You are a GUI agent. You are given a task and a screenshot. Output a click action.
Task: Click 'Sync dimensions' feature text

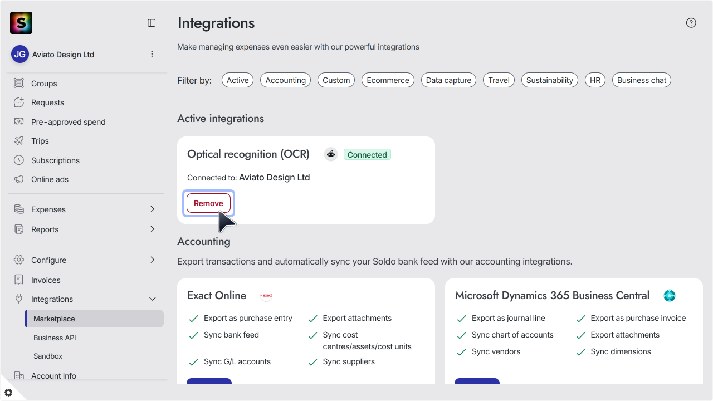click(621, 351)
